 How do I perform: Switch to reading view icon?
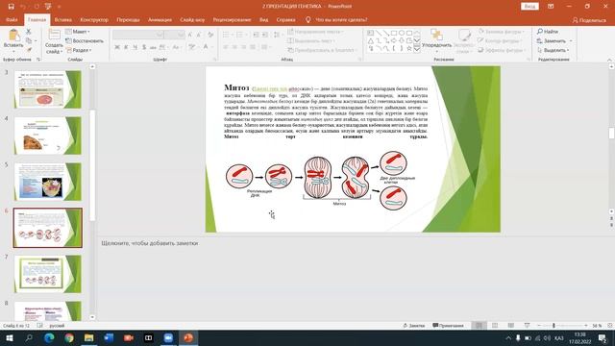510,326
